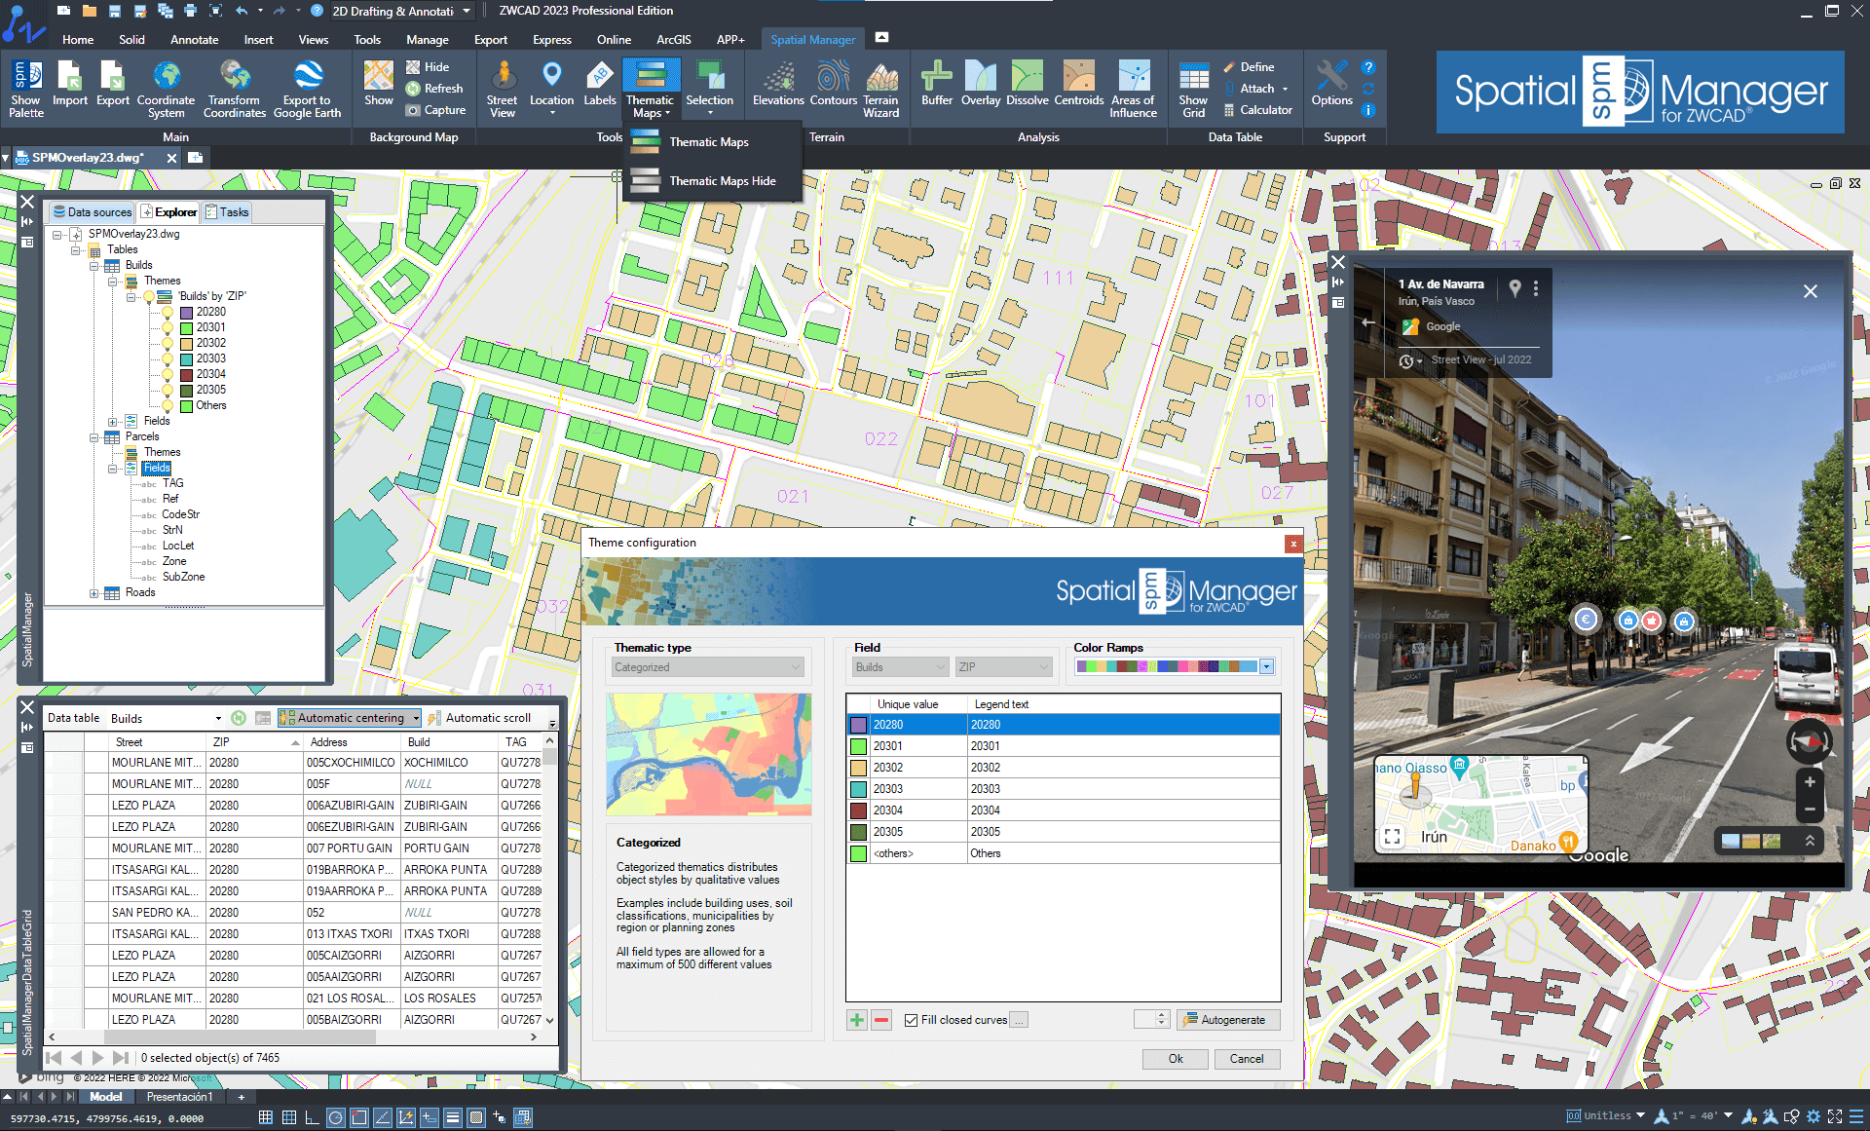Toggle the 20301 theme bulb visibility
The image size is (1870, 1131).
(x=168, y=327)
